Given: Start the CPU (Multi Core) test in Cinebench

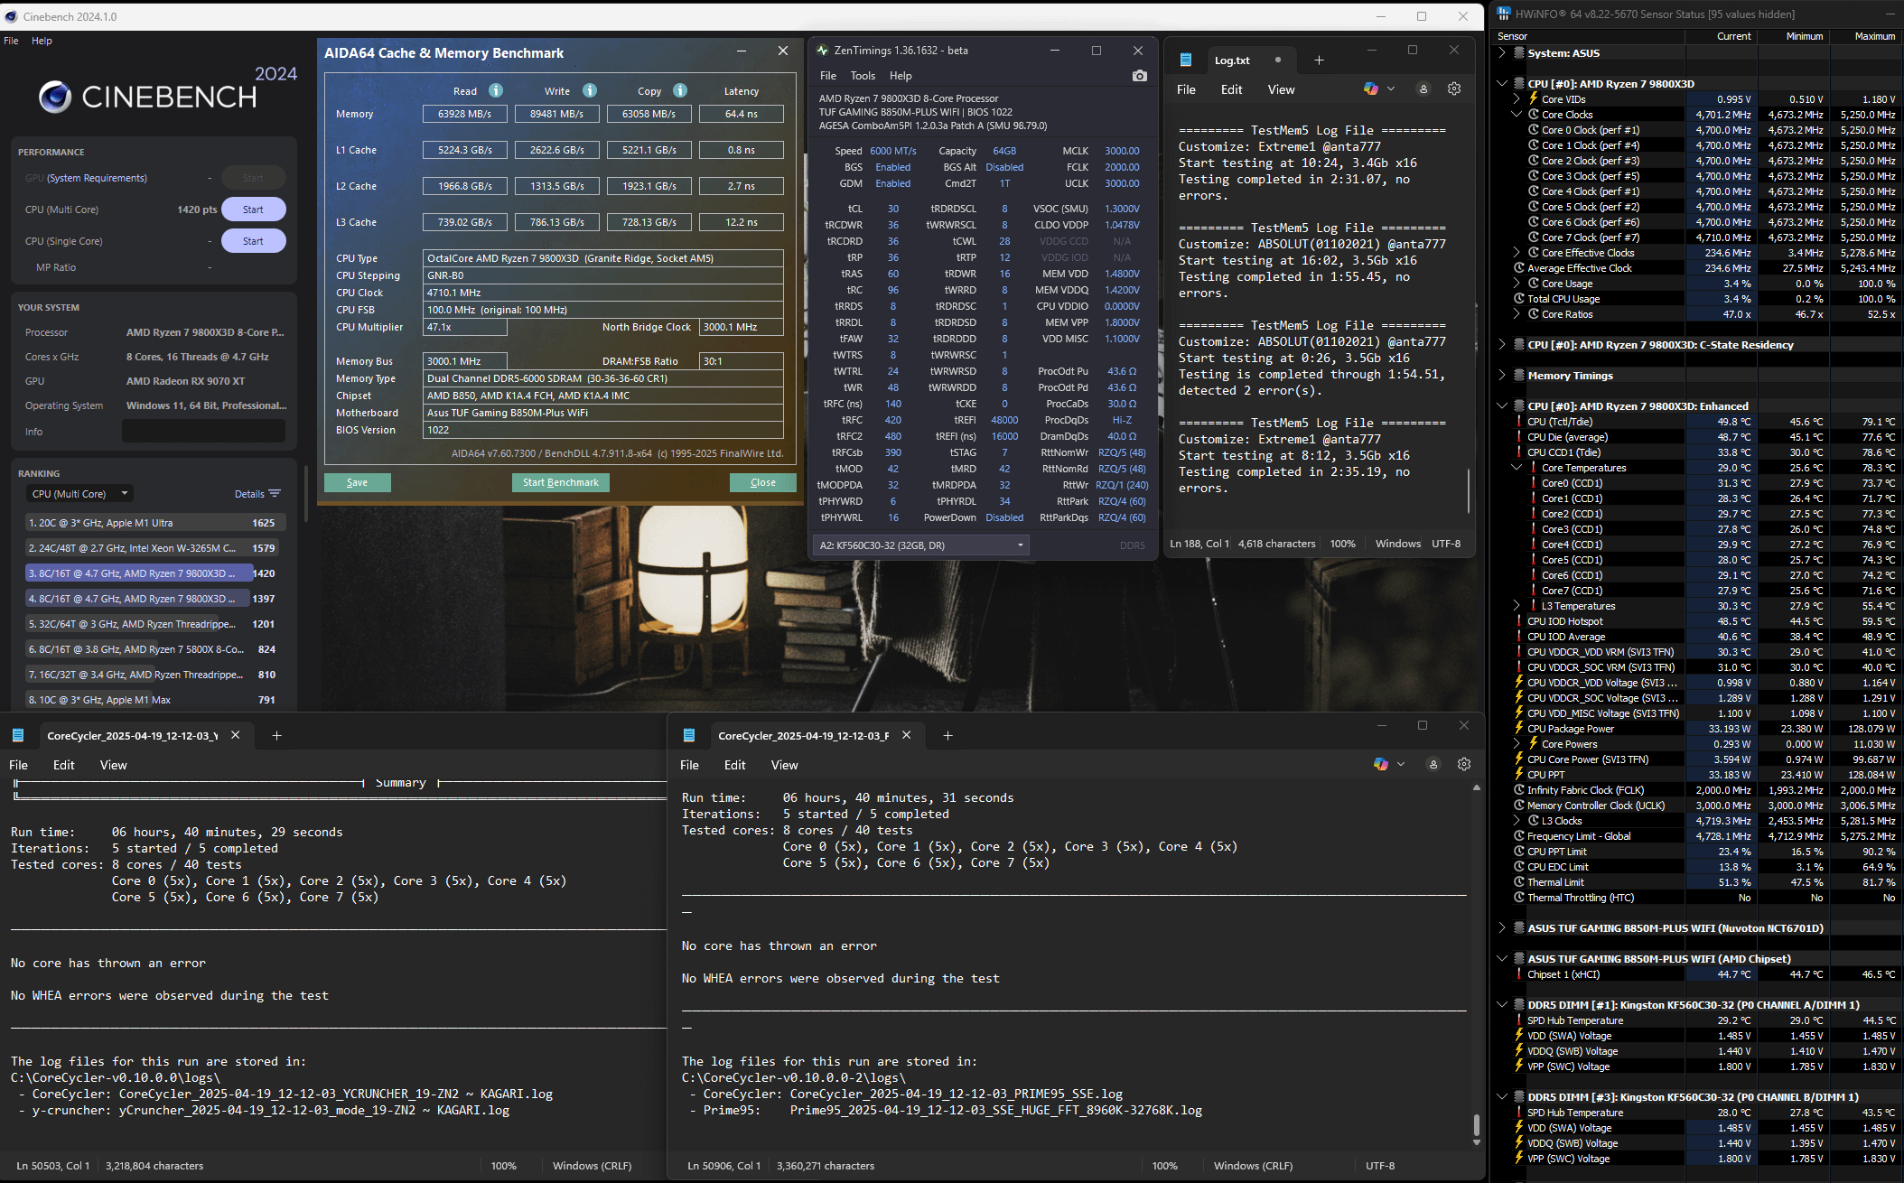Looking at the screenshot, I should [253, 210].
